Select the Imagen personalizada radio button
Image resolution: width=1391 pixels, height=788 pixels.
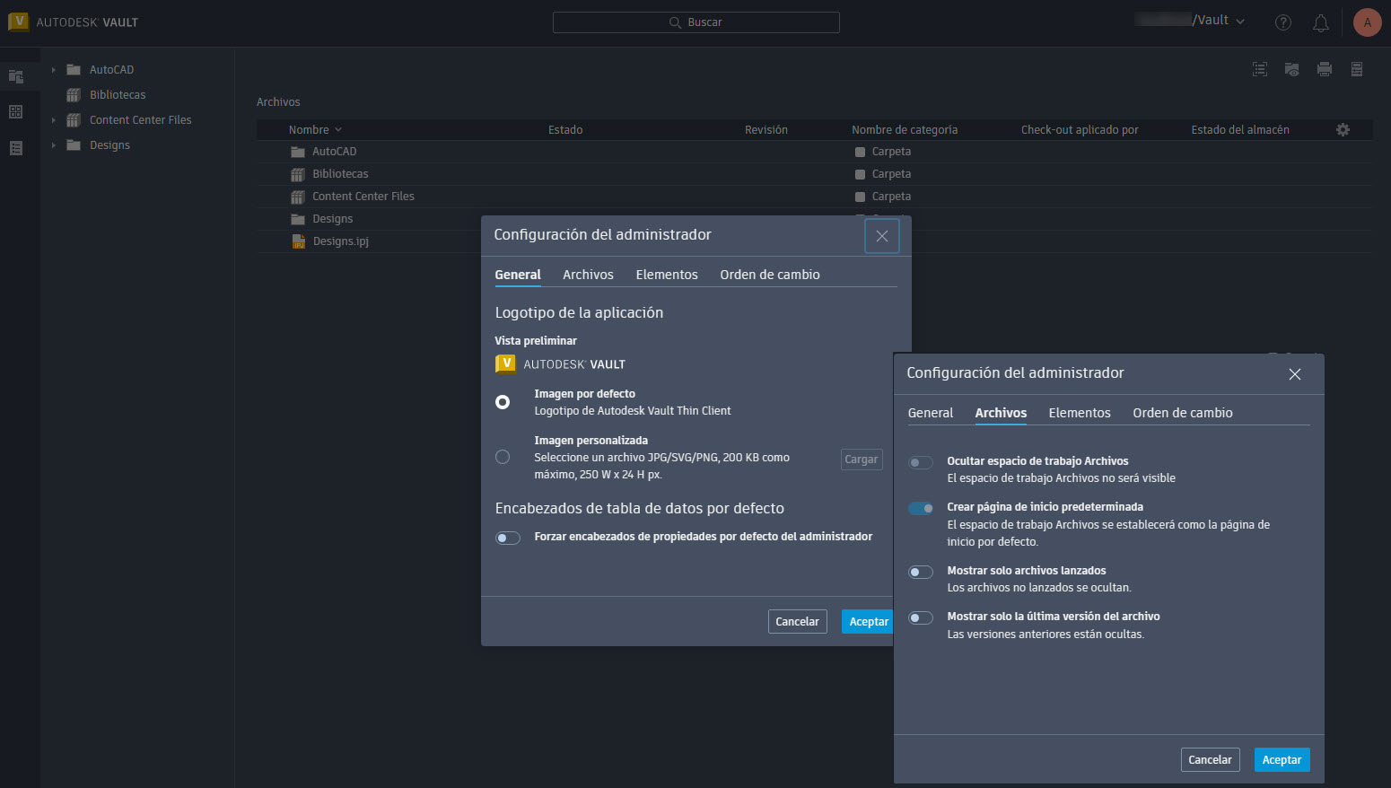(x=503, y=457)
